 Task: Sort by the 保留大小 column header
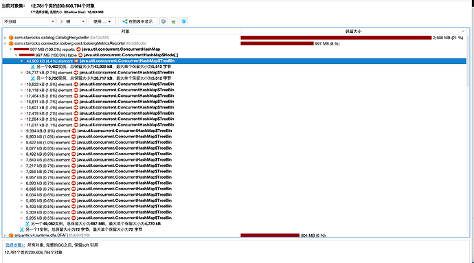pos(353,32)
